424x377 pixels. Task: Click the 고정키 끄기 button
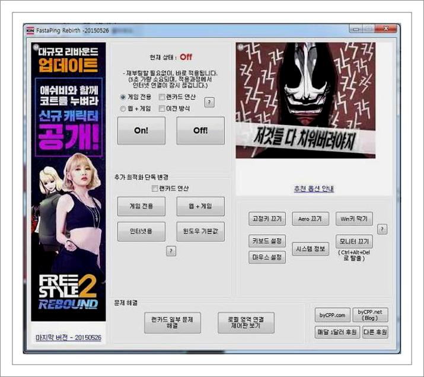tap(267, 219)
